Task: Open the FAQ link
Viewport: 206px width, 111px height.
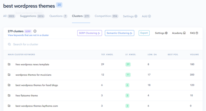Action: 194,33
